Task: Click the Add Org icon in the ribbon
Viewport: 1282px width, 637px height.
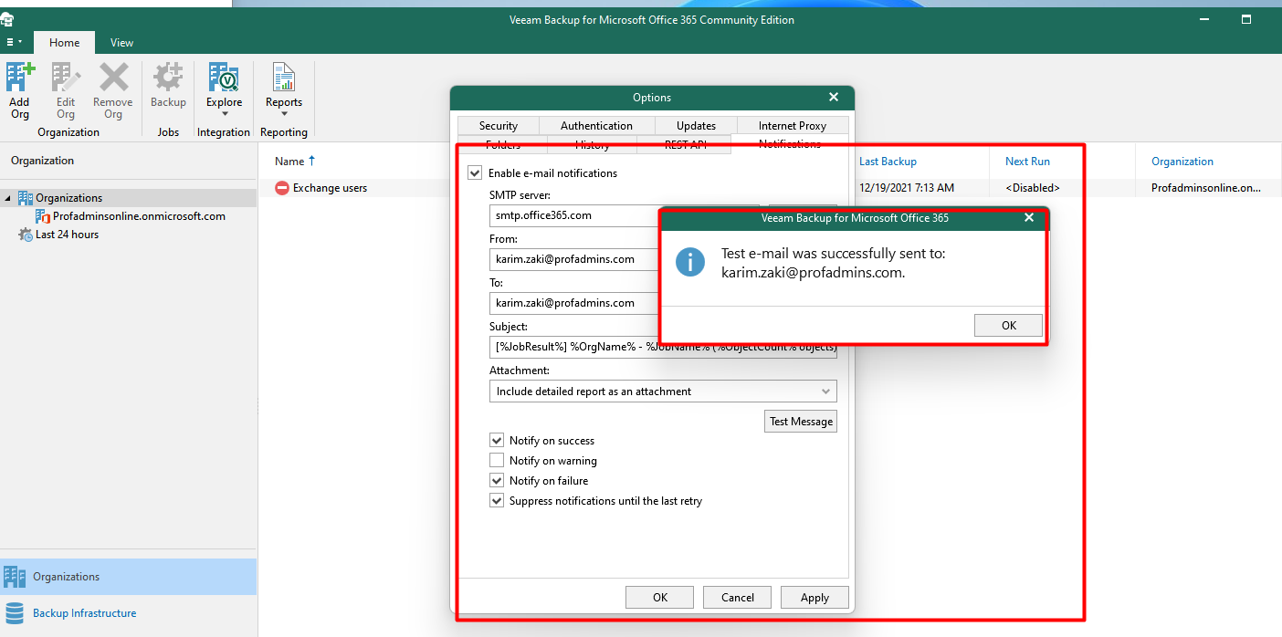Action: tap(20, 90)
